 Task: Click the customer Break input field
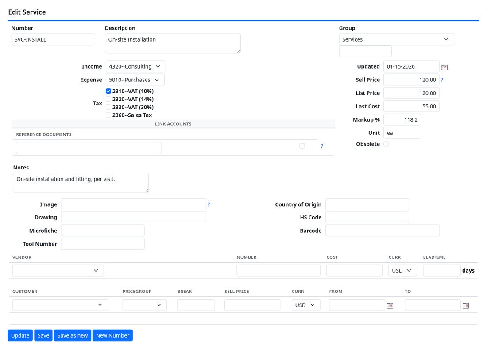[196, 305]
